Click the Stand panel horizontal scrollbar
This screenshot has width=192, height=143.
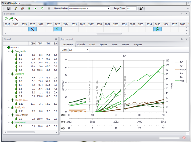point(21,132)
